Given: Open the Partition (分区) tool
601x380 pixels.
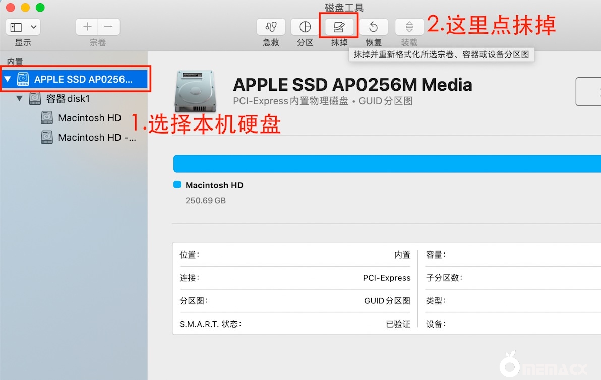Looking at the screenshot, I should pos(305,27).
